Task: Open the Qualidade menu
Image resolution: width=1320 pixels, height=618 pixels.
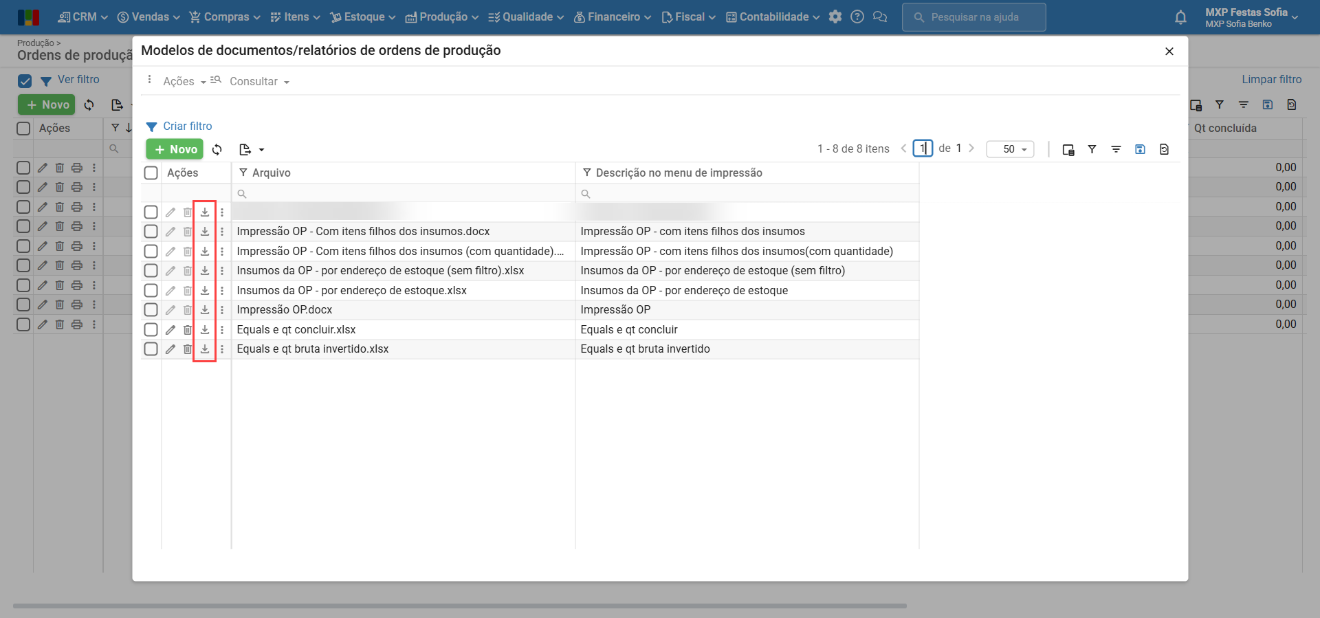Action: [526, 17]
